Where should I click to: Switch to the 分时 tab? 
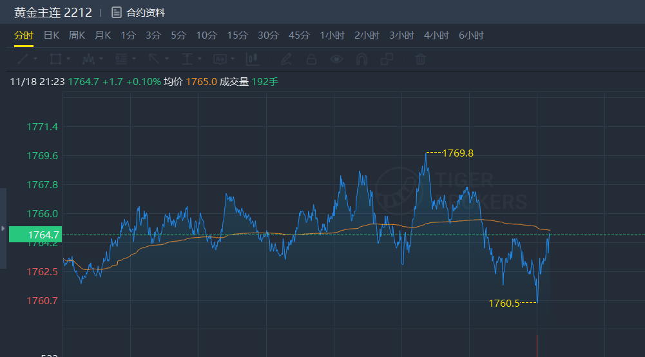[x=24, y=35]
